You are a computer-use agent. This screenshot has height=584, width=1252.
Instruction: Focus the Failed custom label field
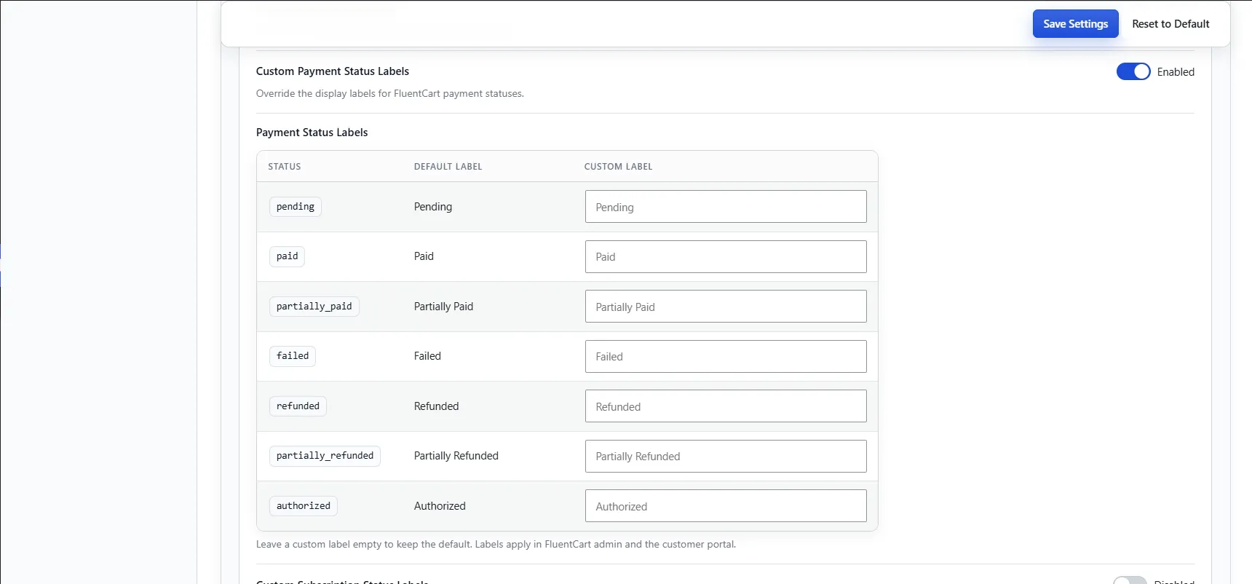point(726,356)
